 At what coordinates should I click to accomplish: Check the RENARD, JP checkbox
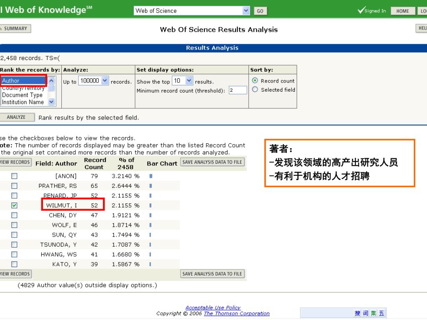[x=14, y=196]
